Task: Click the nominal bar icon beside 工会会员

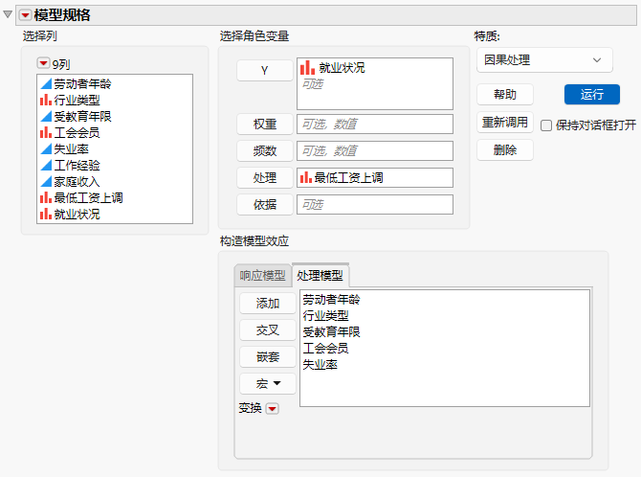Action: (46, 132)
